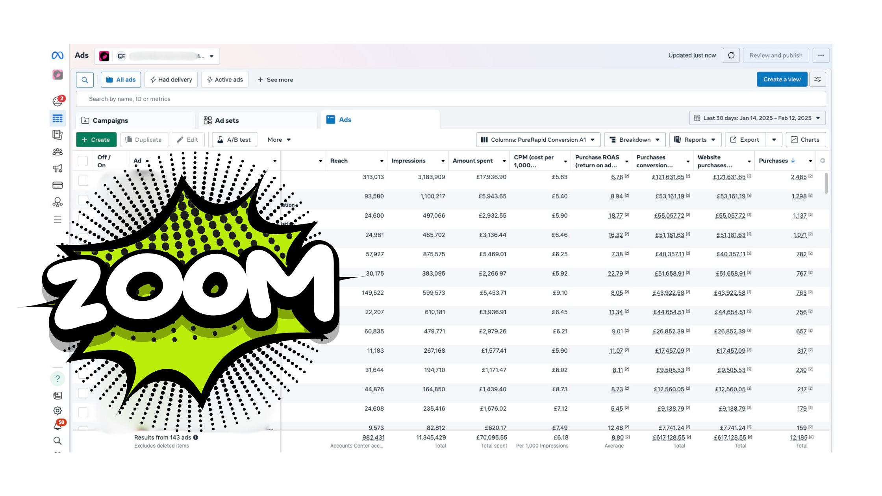Check the checkbox for the 313,013 reach row
The width and height of the screenshot is (882, 496).
point(83,181)
